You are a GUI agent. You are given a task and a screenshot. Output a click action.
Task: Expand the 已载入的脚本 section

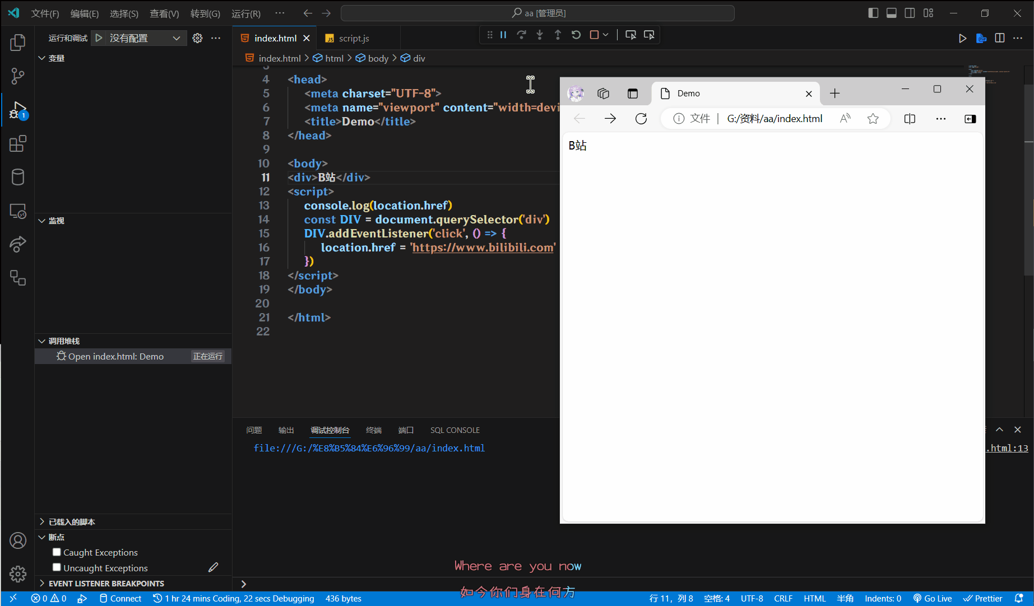(42, 521)
